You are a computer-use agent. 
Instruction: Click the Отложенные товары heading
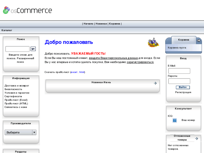tap(182, 138)
